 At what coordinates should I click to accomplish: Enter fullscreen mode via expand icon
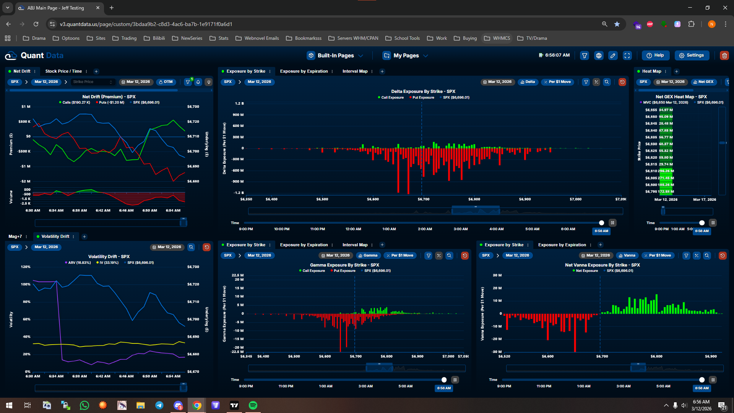(x=627, y=55)
